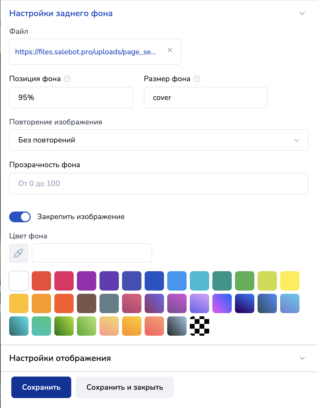This screenshot has height=408, width=321.
Task: Toggle the Закрепить изображение switch
Action: click(20, 217)
